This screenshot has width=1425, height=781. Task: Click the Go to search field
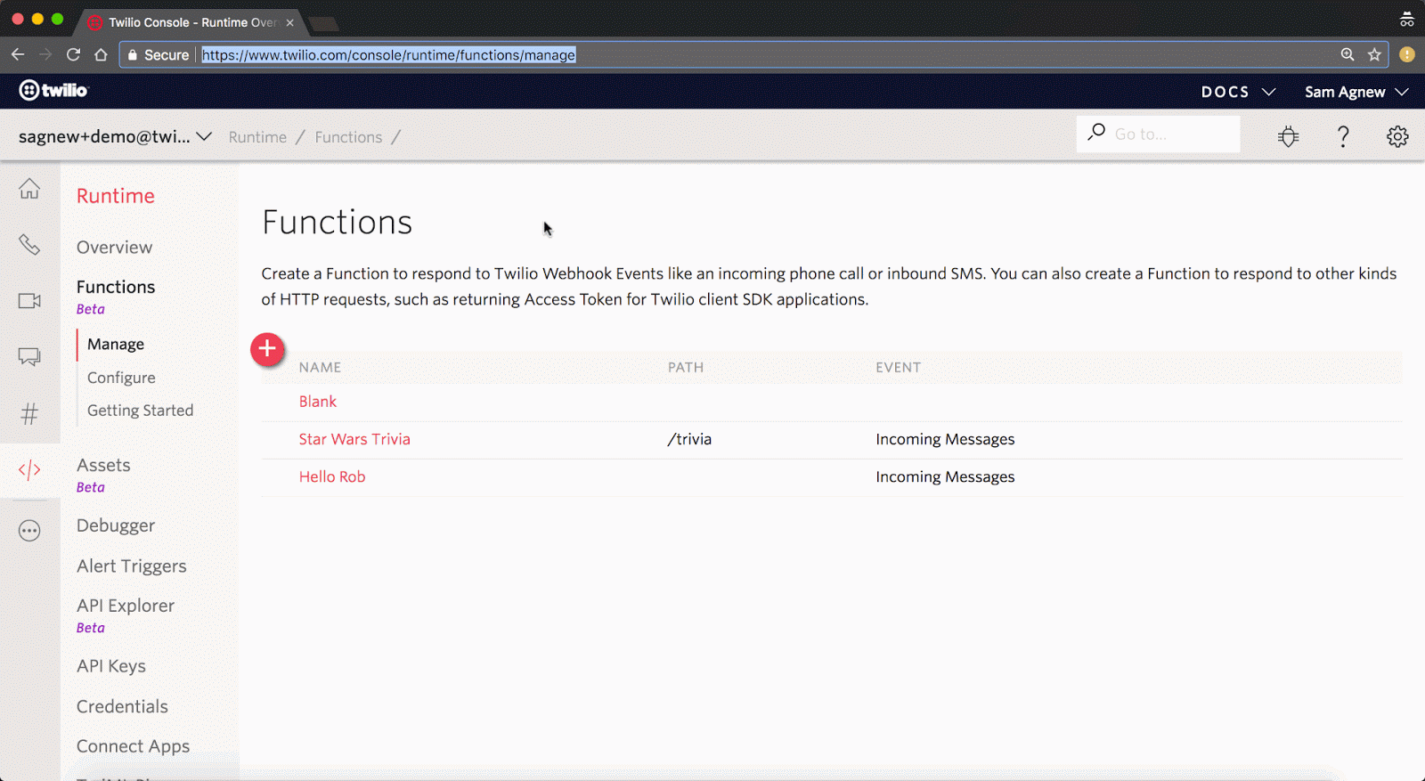tap(1158, 134)
